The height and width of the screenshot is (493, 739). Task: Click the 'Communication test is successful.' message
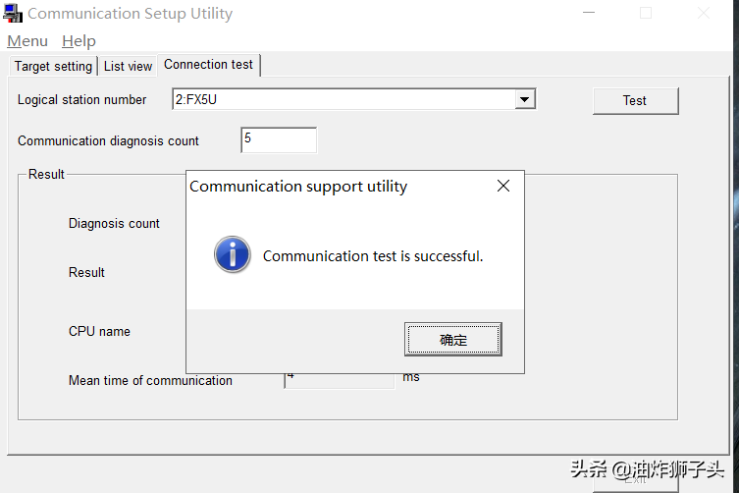[373, 256]
